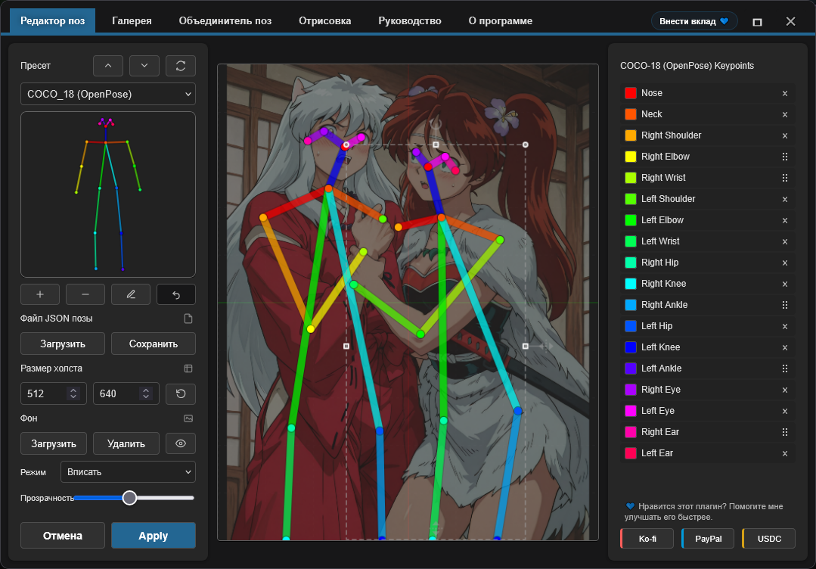Click the pencil edit pose button
The height and width of the screenshot is (569, 816).
click(131, 294)
